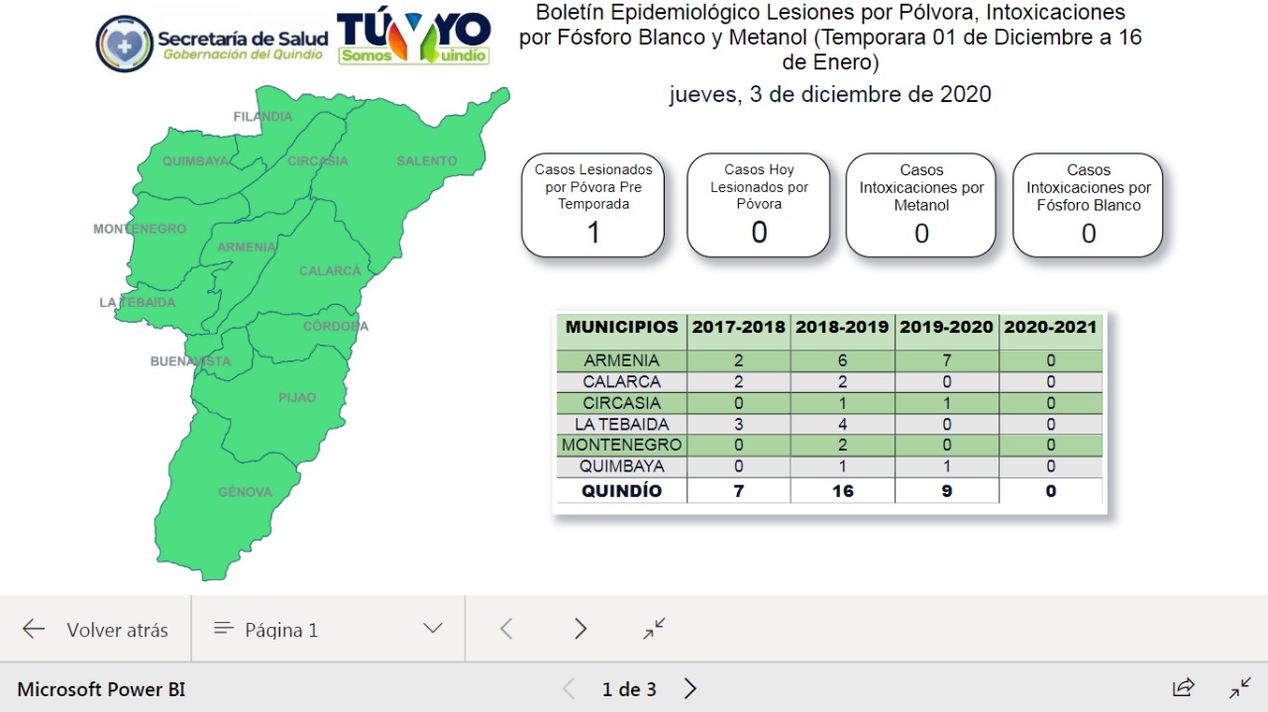The width and height of the screenshot is (1268, 712).
Task: Click the 'Casos Intoxicaciones por Fósforo Blanco' card
Action: 1088,205
